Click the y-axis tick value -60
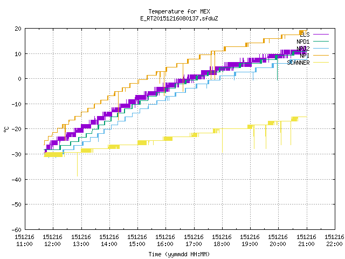345x259 pixels. (17, 230)
